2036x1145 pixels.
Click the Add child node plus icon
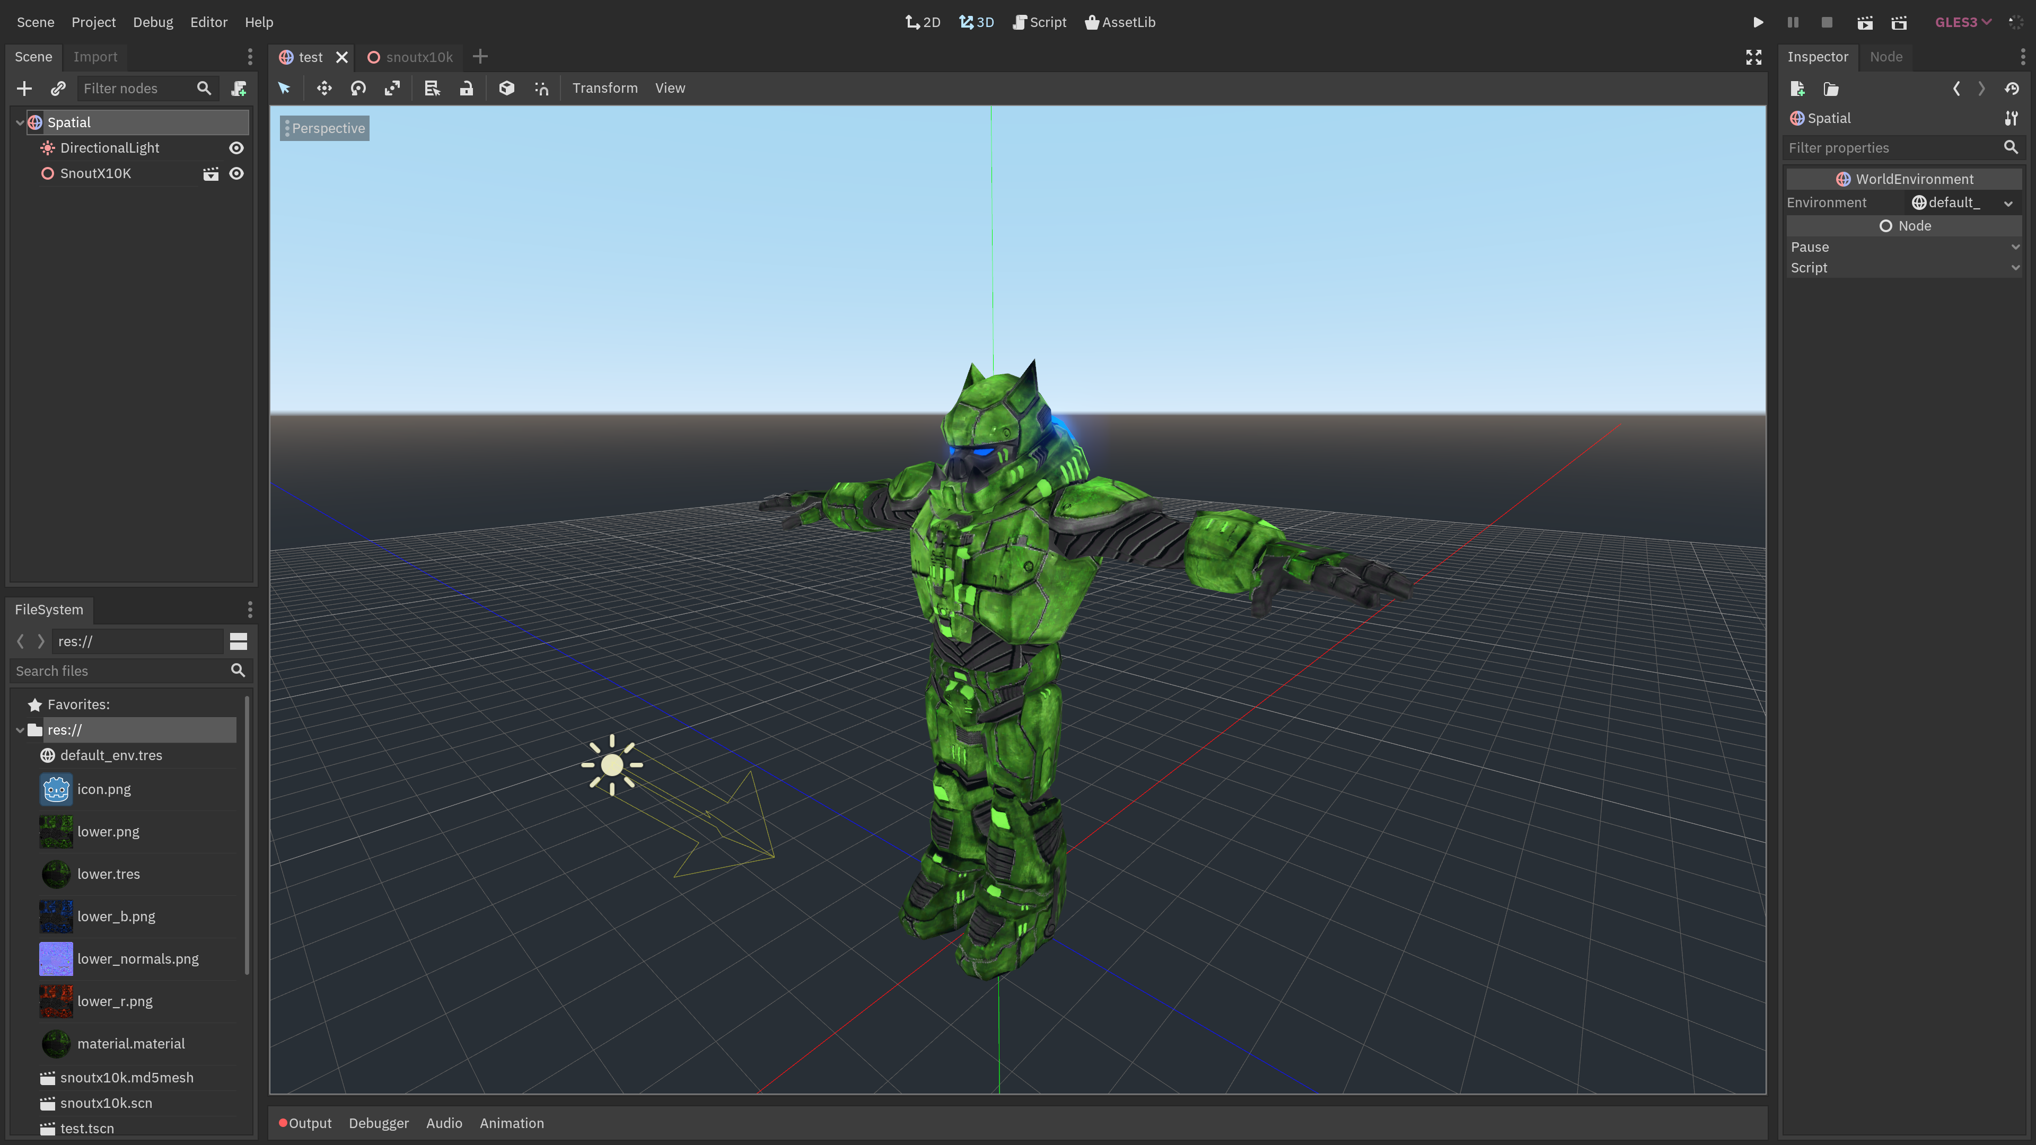pos(24,89)
